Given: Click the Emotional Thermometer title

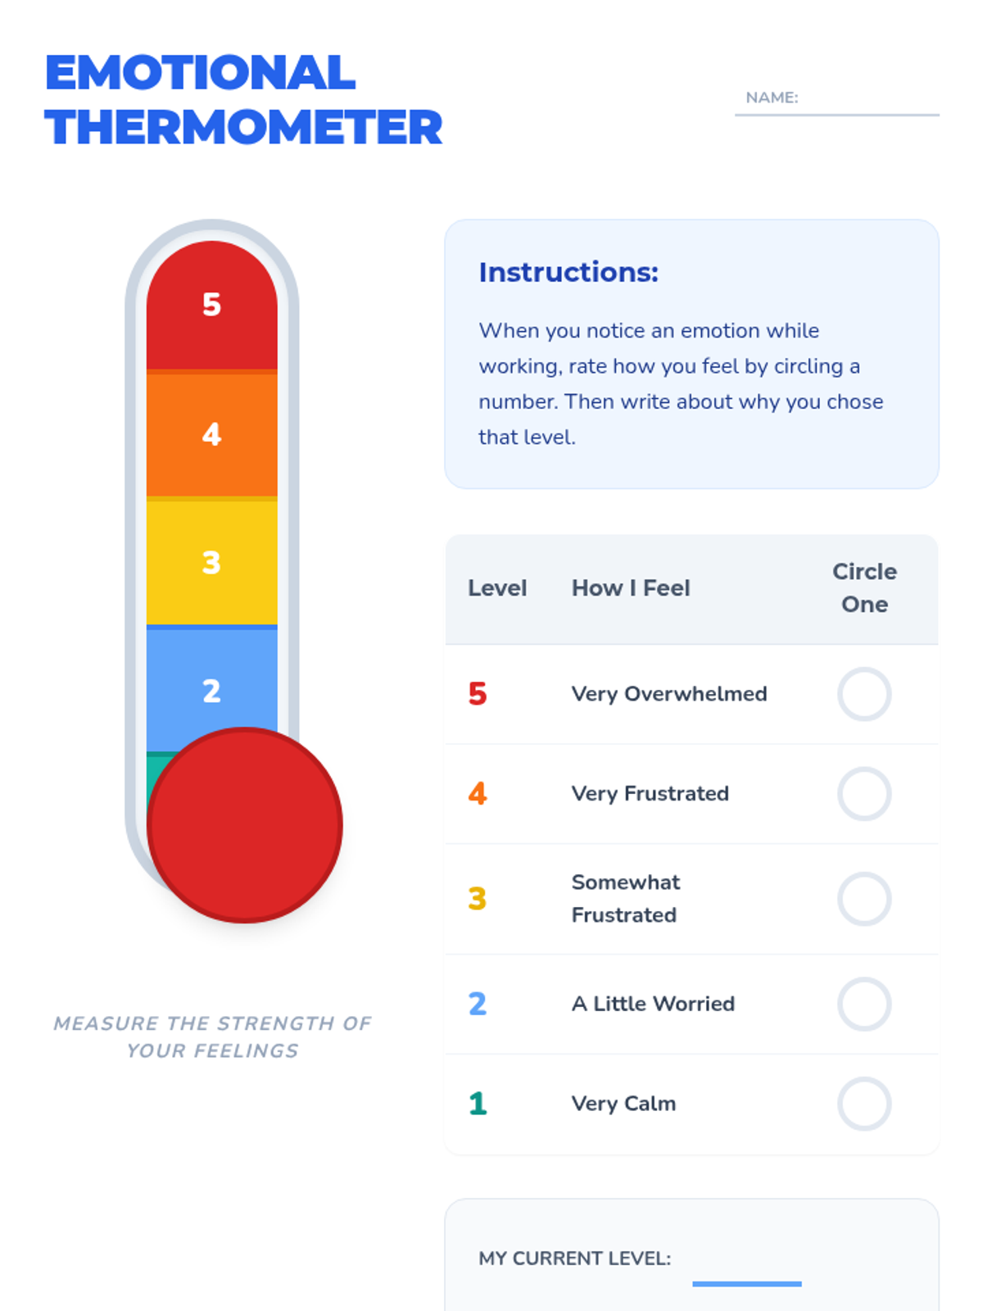Looking at the screenshot, I should [243, 100].
